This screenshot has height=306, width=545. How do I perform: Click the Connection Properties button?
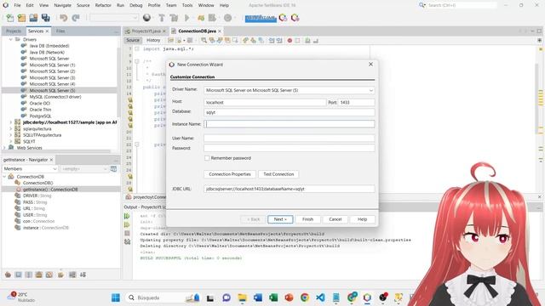coord(230,174)
